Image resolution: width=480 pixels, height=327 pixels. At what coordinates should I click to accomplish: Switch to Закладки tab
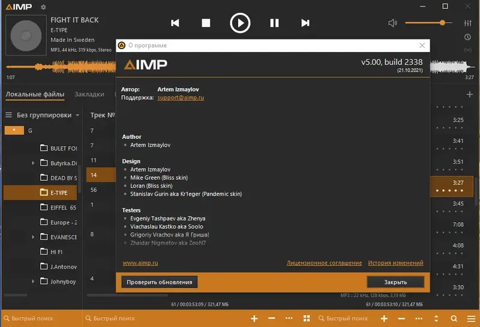[89, 94]
